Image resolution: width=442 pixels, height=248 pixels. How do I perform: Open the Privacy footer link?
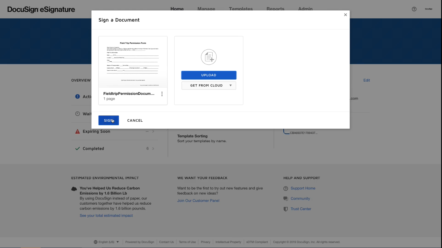click(206, 242)
